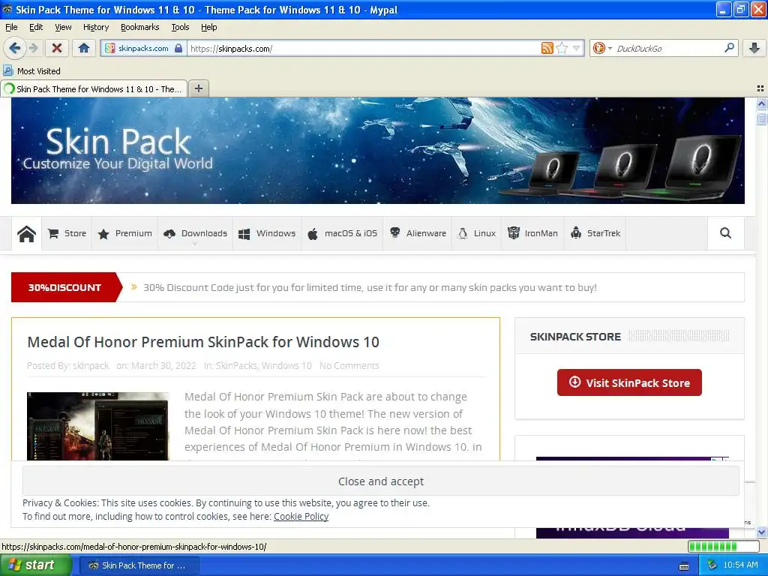Screen dimensions: 768x576
Task: Open the SkinPacks category link
Action: 236,365
